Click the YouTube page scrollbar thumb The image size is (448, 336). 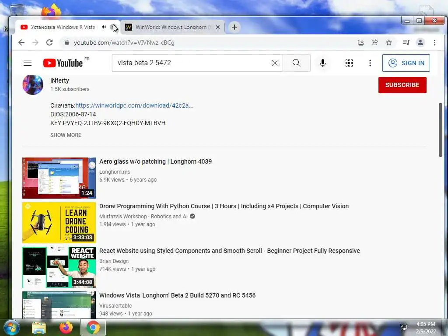[x=440, y=129]
